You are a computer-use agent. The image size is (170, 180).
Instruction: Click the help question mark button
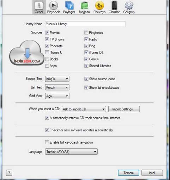9,173
